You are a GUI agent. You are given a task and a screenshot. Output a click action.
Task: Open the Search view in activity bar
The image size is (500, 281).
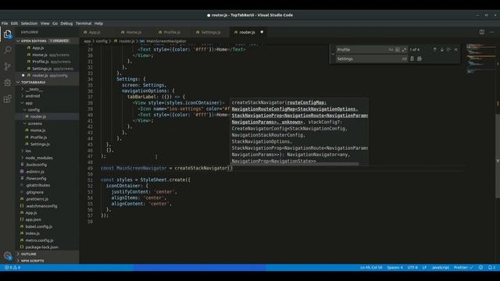(7, 50)
